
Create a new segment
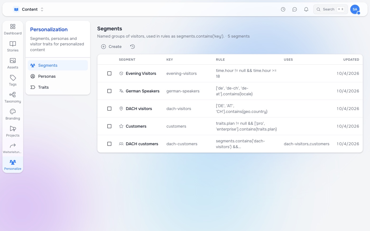pos(111,46)
